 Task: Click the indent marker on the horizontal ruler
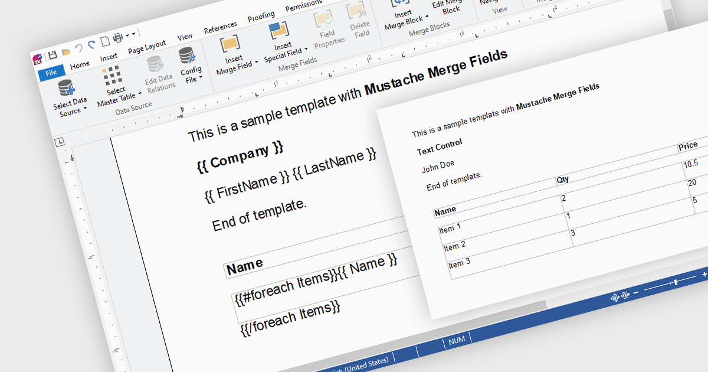(x=181, y=109)
